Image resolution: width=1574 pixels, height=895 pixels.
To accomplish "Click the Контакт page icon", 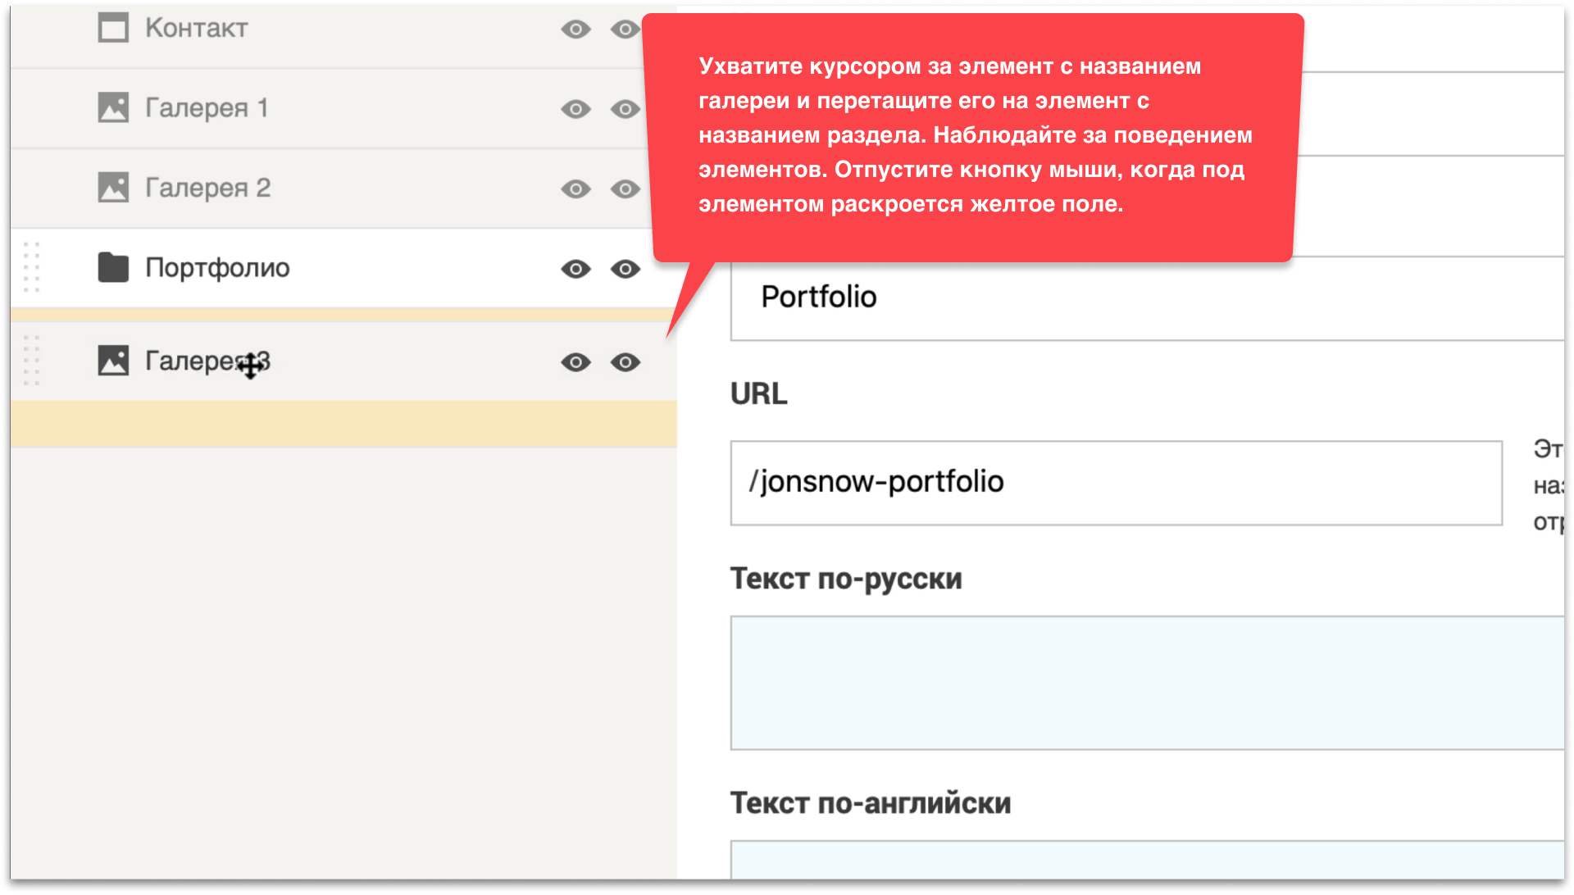I will click(113, 28).
